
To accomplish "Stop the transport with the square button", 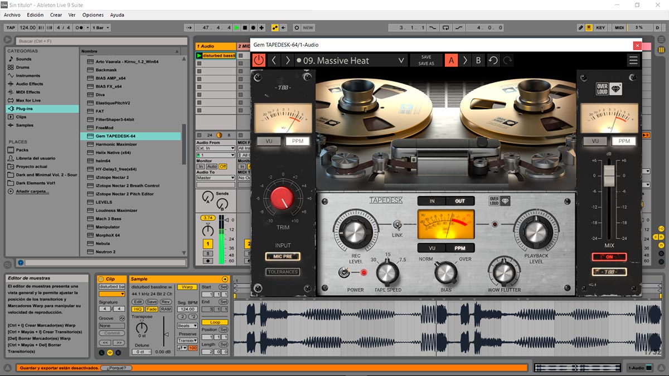I will click(x=245, y=27).
